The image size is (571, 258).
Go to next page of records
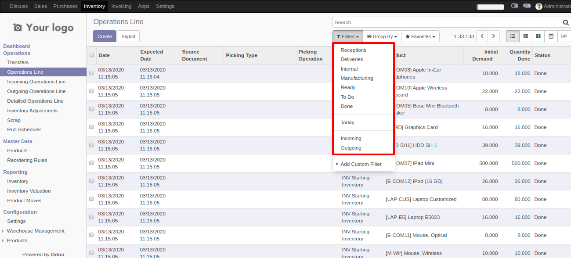494,36
